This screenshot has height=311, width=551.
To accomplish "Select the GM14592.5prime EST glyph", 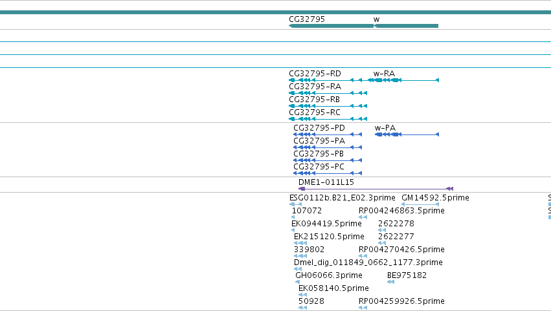I will tap(420, 205).
